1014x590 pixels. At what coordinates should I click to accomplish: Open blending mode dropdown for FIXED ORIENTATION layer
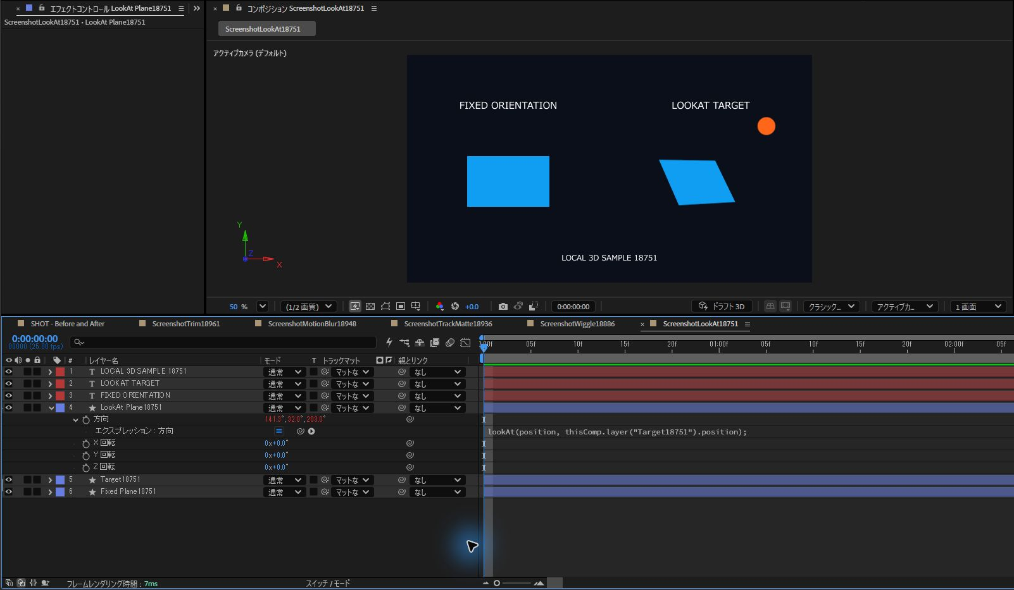[284, 396]
